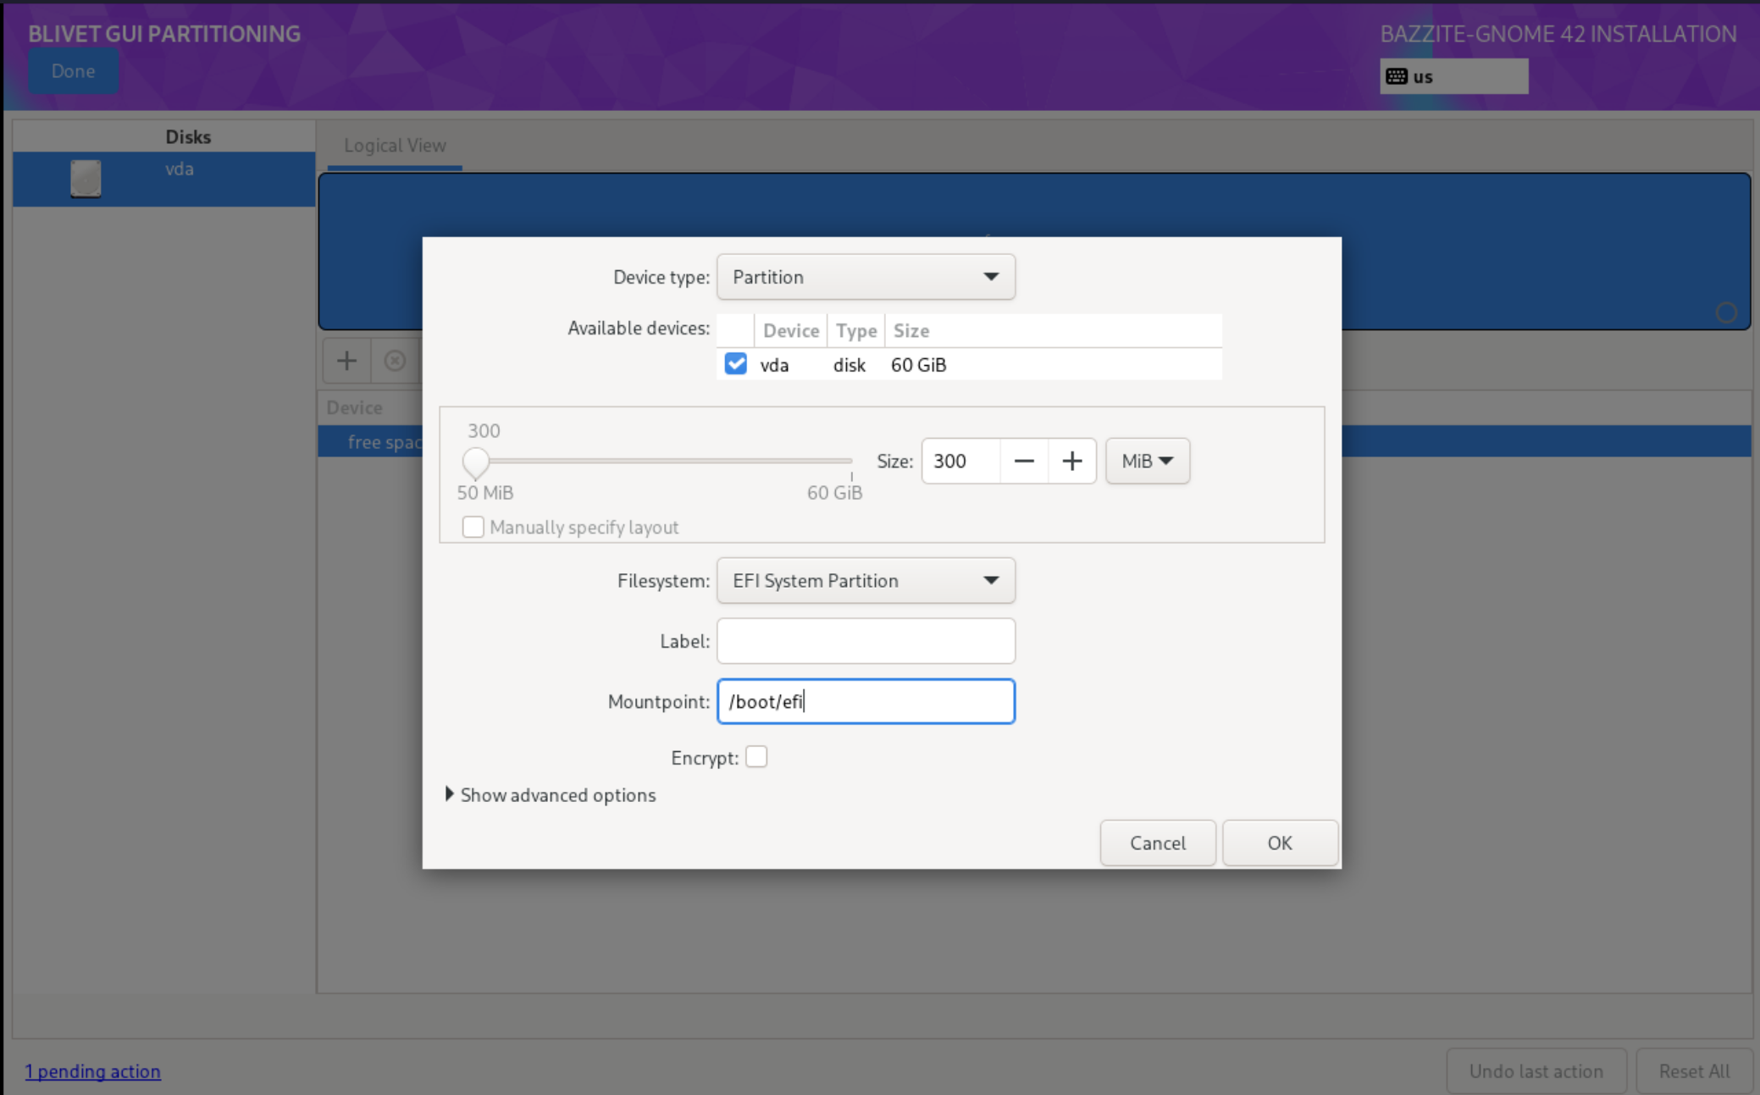
Task: Click the Done button
Action: [73, 71]
